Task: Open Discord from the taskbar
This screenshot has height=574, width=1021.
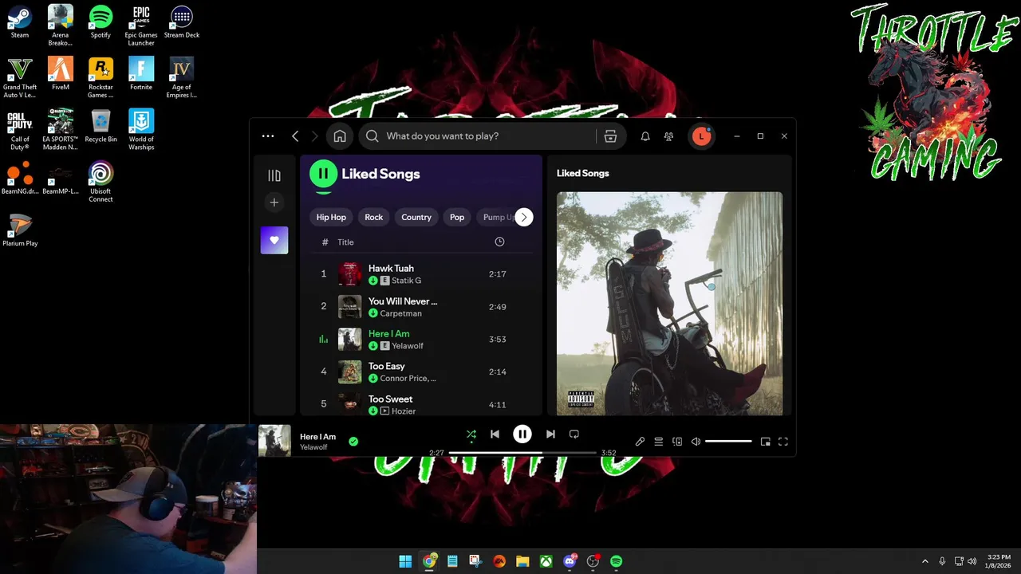Action: (x=570, y=561)
